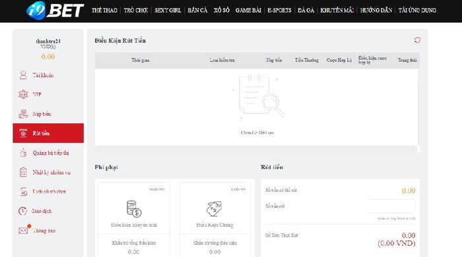This screenshot has height=257, width=462.
Task: Go to the E-SPORTS section
Action: [279, 11]
